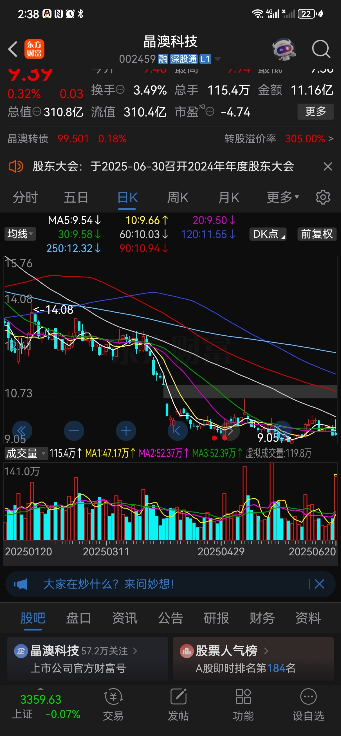Tap the search magnifier icon
The image size is (341, 736).
(x=321, y=49)
